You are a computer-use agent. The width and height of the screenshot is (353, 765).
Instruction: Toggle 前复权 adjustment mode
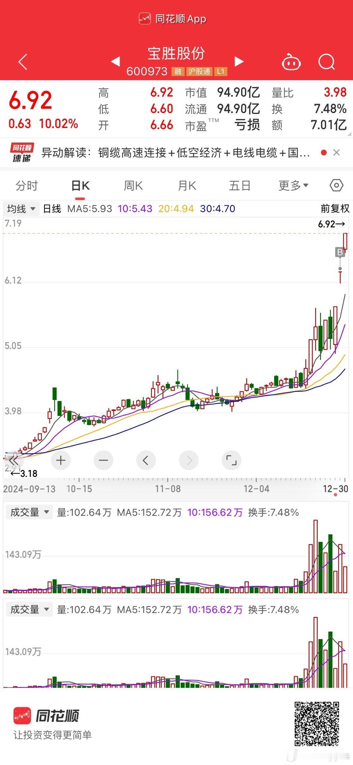click(335, 208)
